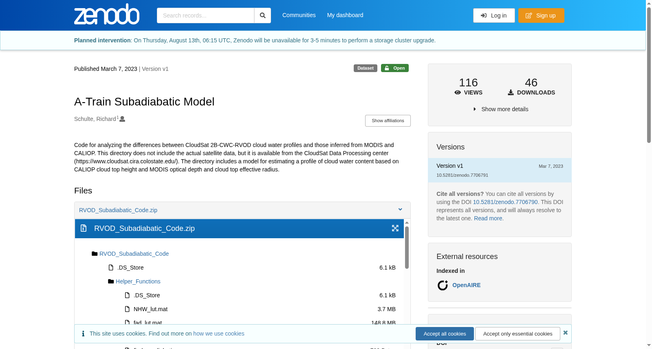Open the how we use cookies link

tap(219, 334)
